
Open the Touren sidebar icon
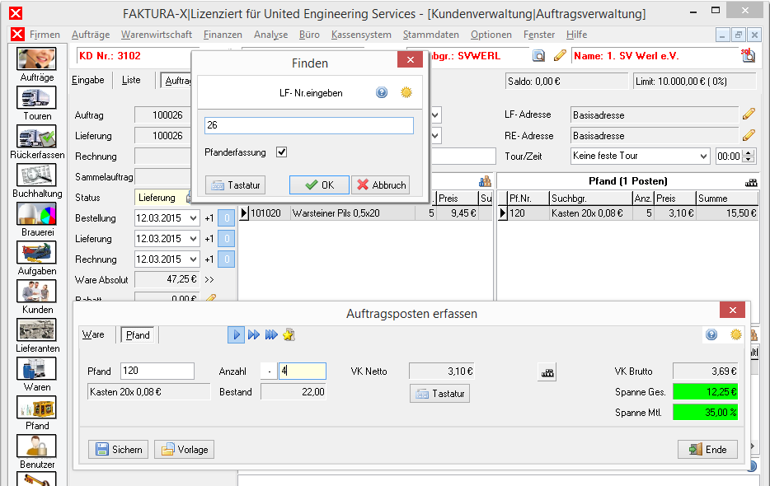point(36,98)
